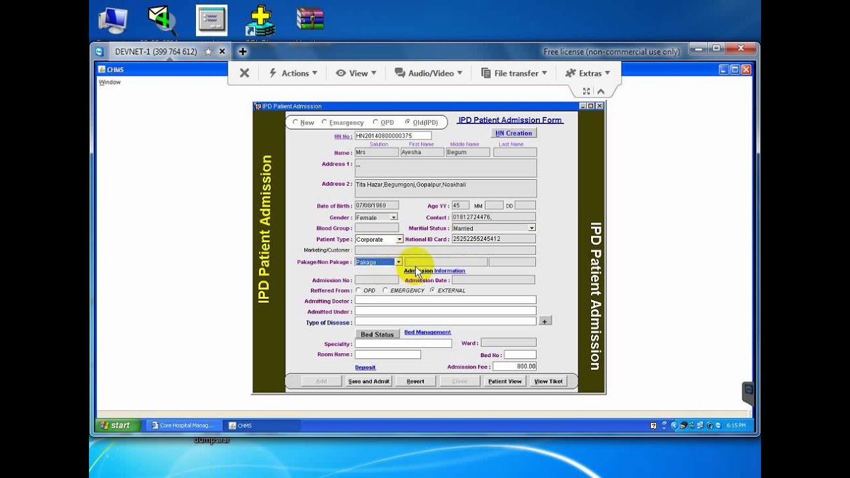Open the Deposit link
Screen dimensions: 850x478
coord(365,367)
